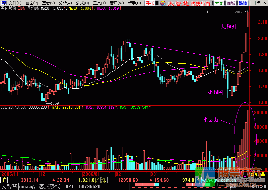Click the round logo icon beside 委托
Screen dimensions: 268x190
[x=162, y=3]
